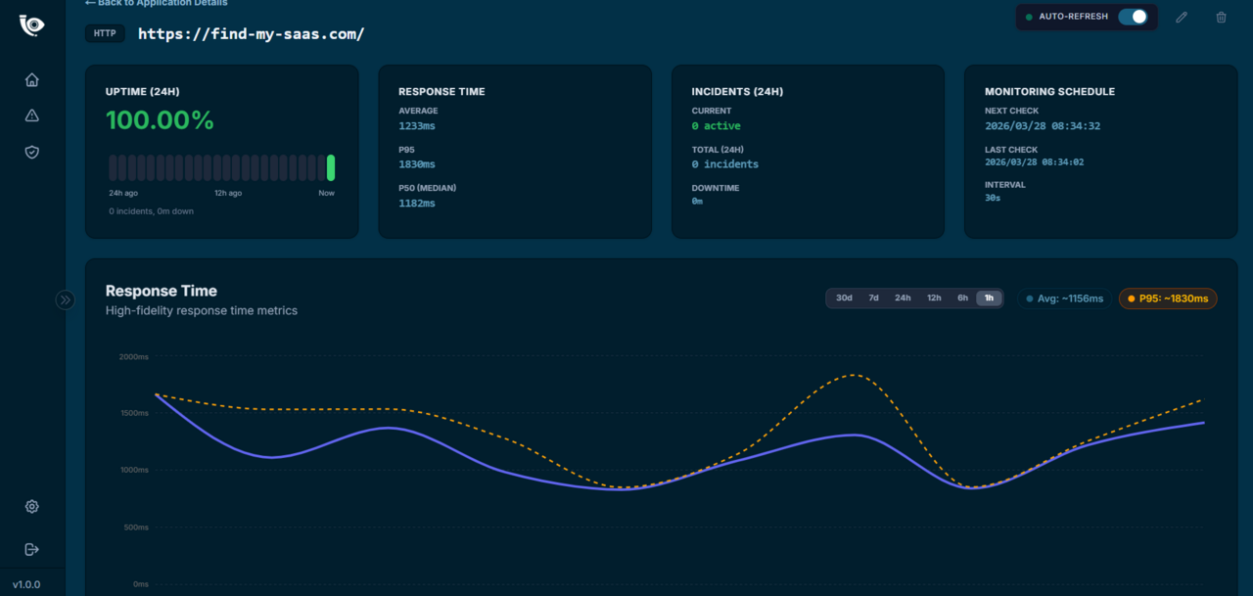Toggle the P95 ~1830ms series legend
The width and height of the screenshot is (1253, 596).
pyautogui.click(x=1168, y=298)
